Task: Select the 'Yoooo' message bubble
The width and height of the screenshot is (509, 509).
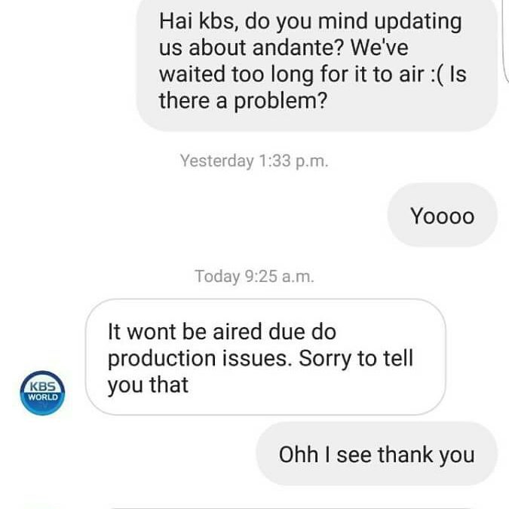Action: point(442,215)
